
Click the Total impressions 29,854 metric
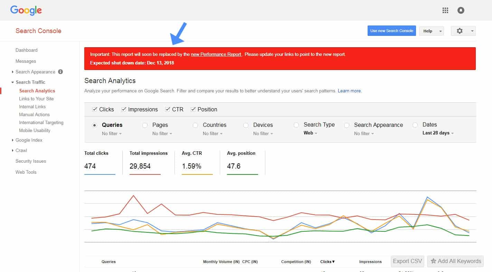[x=149, y=162]
